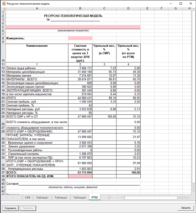Click the cell 'Материалы прочие'
196x213 pixels.
coord(37,75)
